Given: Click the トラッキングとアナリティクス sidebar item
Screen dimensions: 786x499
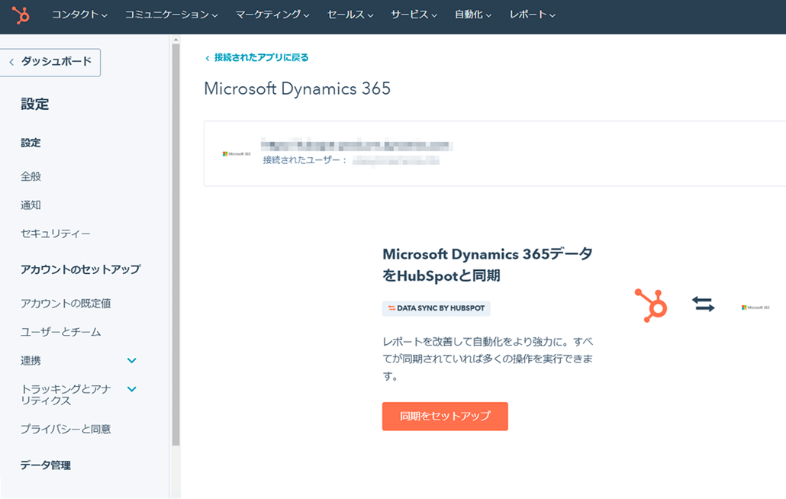Looking at the screenshot, I should (x=66, y=394).
